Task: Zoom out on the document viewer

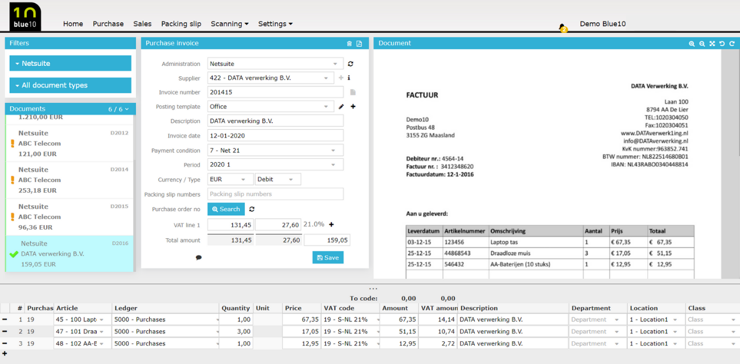Action: pyautogui.click(x=702, y=43)
